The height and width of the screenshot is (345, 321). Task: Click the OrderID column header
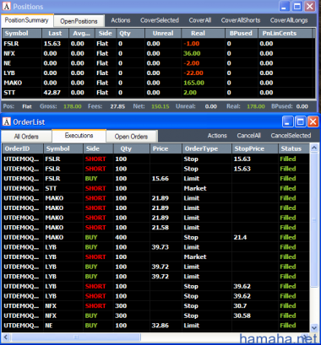[23, 148]
